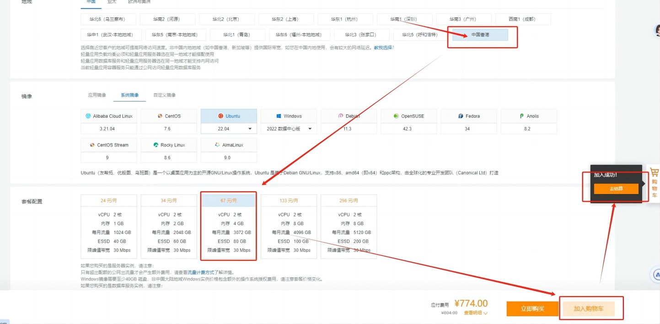Select region 华东2（上海）

286,19
